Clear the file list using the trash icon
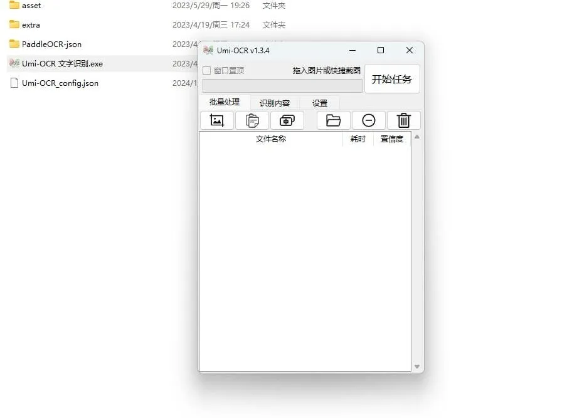577x418 pixels. pyautogui.click(x=404, y=120)
